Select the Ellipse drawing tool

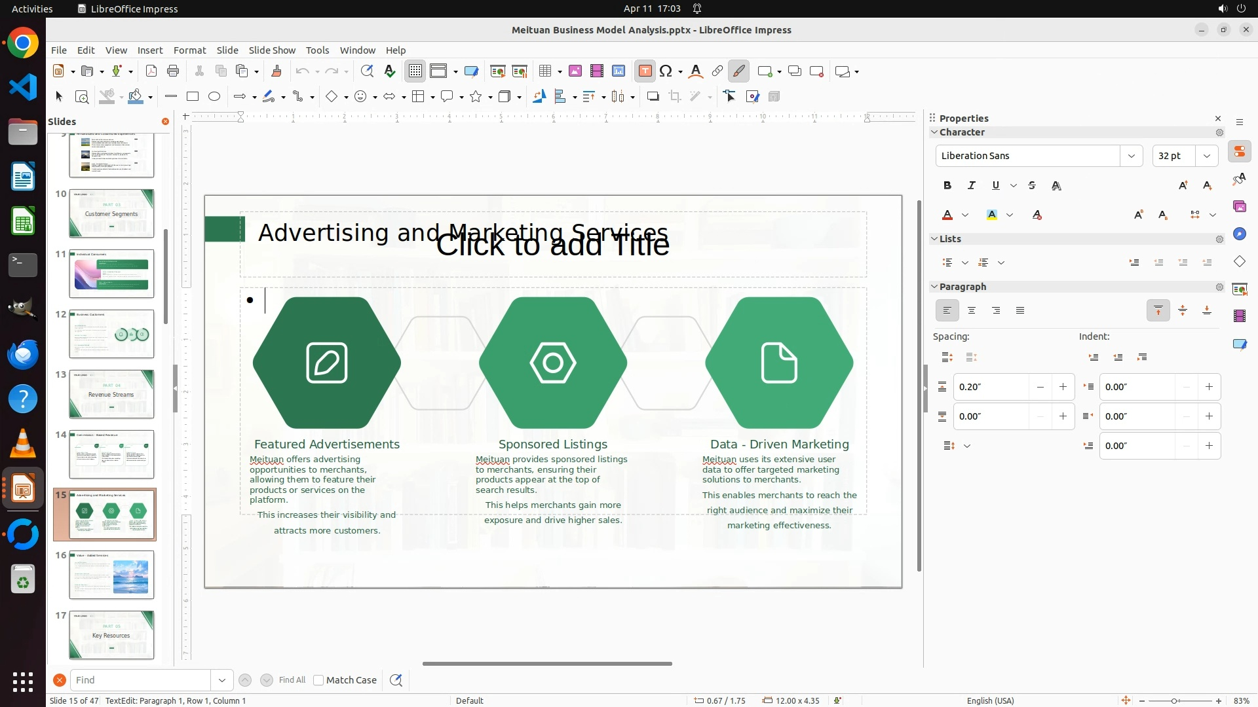[214, 97]
